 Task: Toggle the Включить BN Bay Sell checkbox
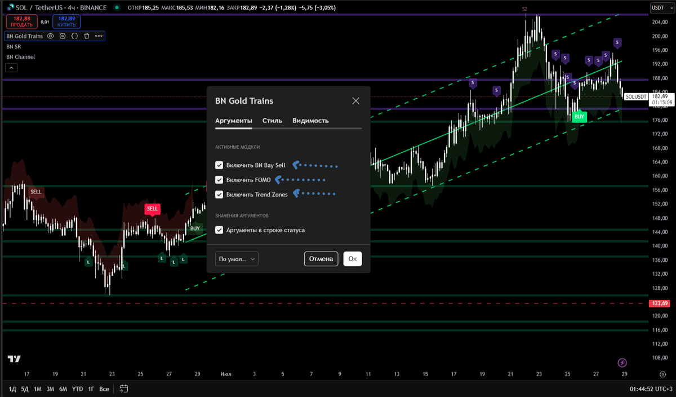tap(219, 165)
